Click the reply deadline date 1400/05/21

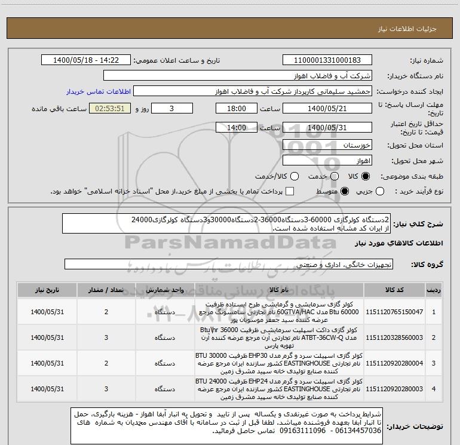(327, 108)
